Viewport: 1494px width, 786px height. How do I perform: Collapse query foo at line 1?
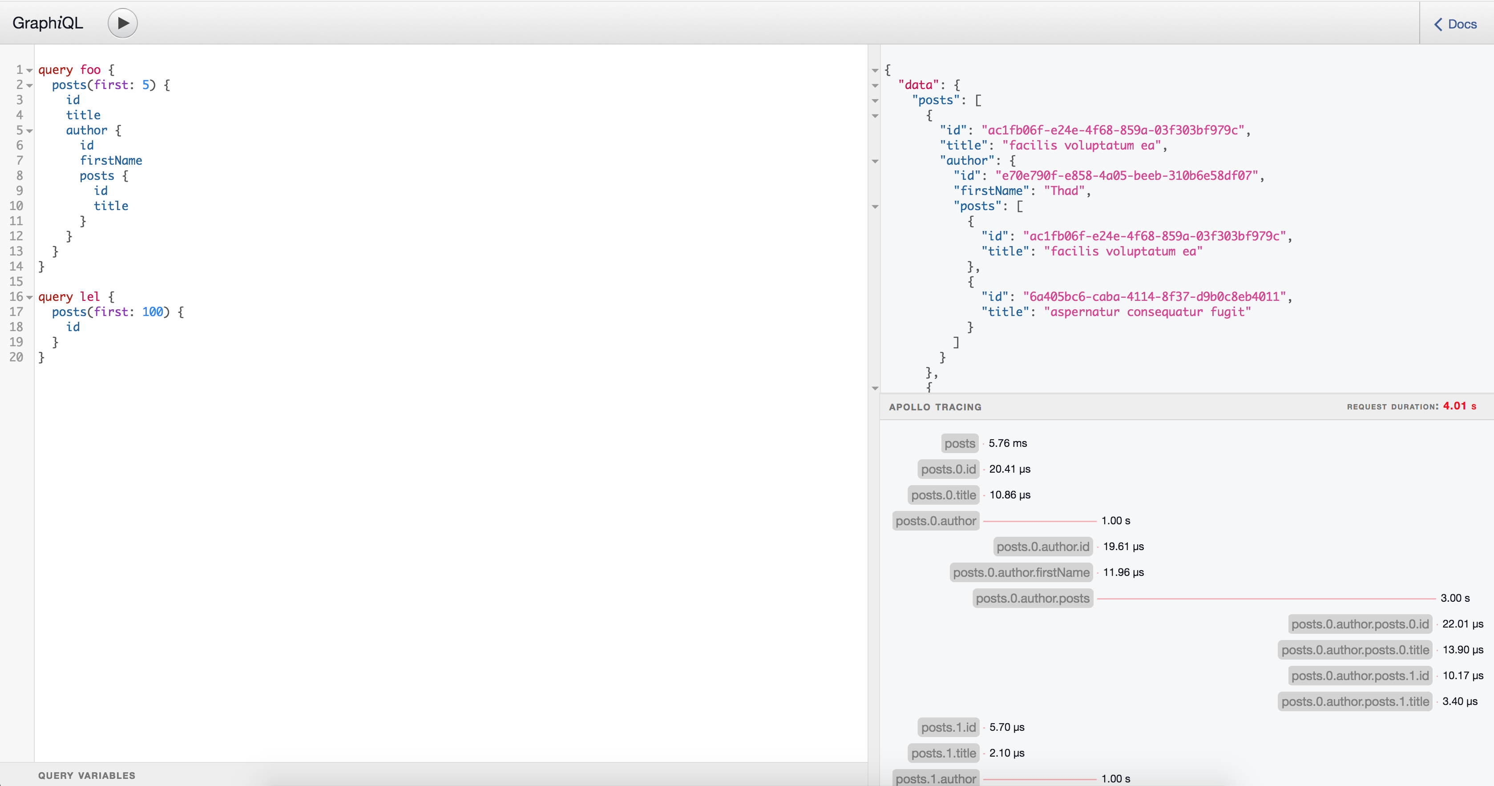pyautogui.click(x=29, y=70)
